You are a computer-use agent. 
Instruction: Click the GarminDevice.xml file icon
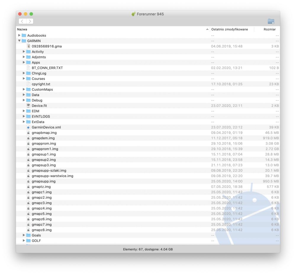tap(28, 127)
